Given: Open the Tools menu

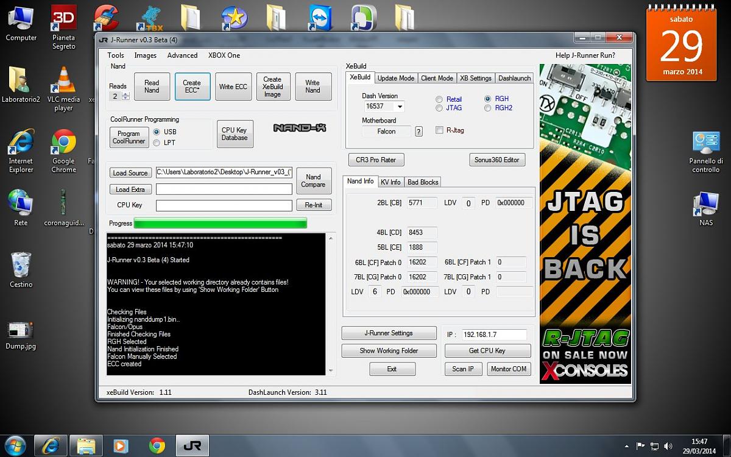Looking at the screenshot, I should coord(116,55).
